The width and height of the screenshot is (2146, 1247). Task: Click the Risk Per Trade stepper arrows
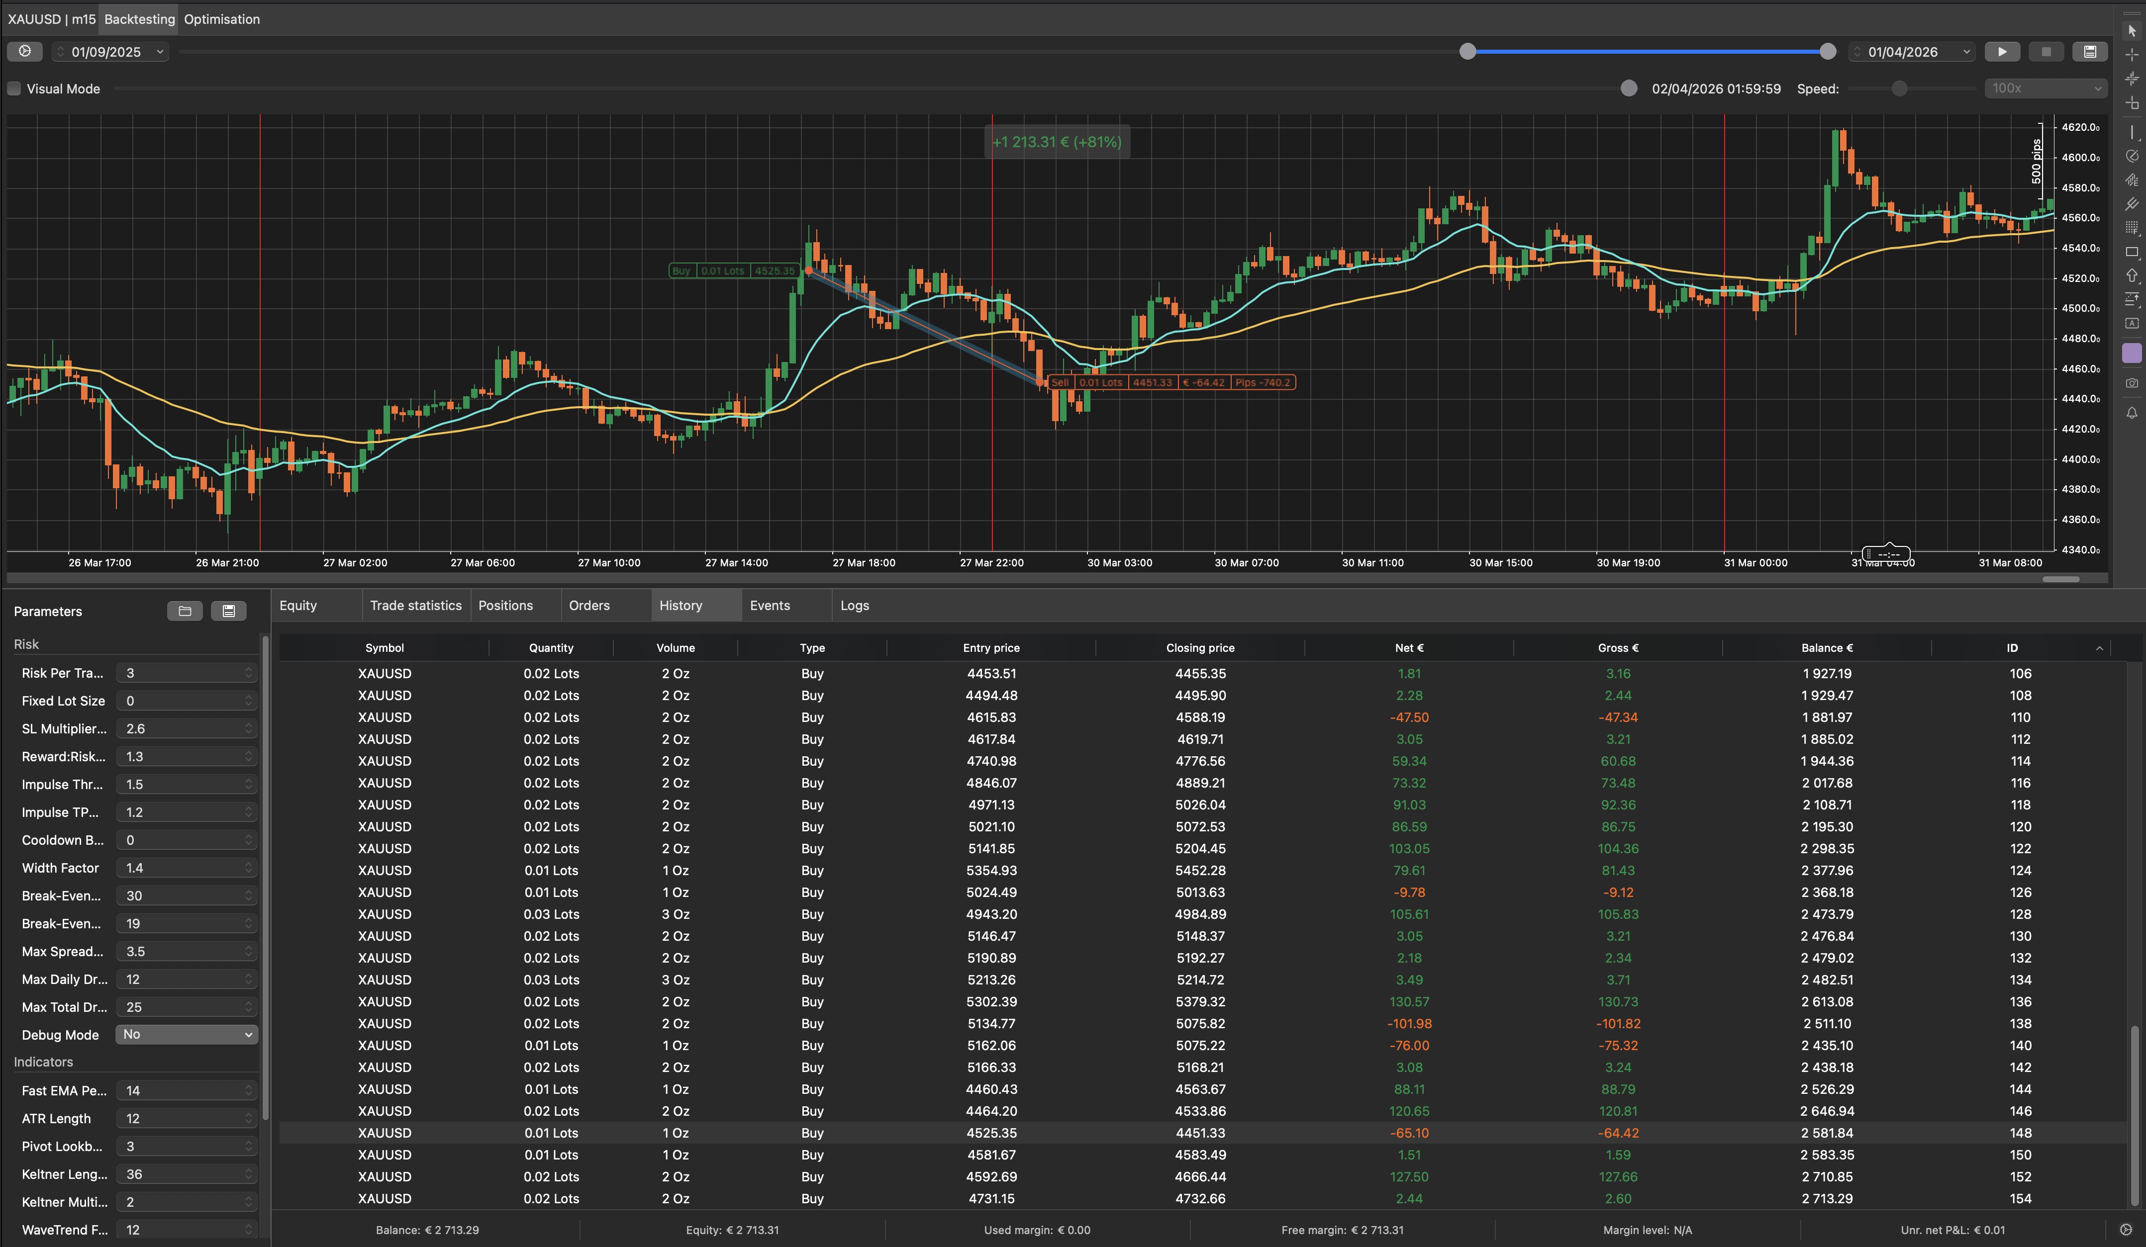click(x=249, y=673)
